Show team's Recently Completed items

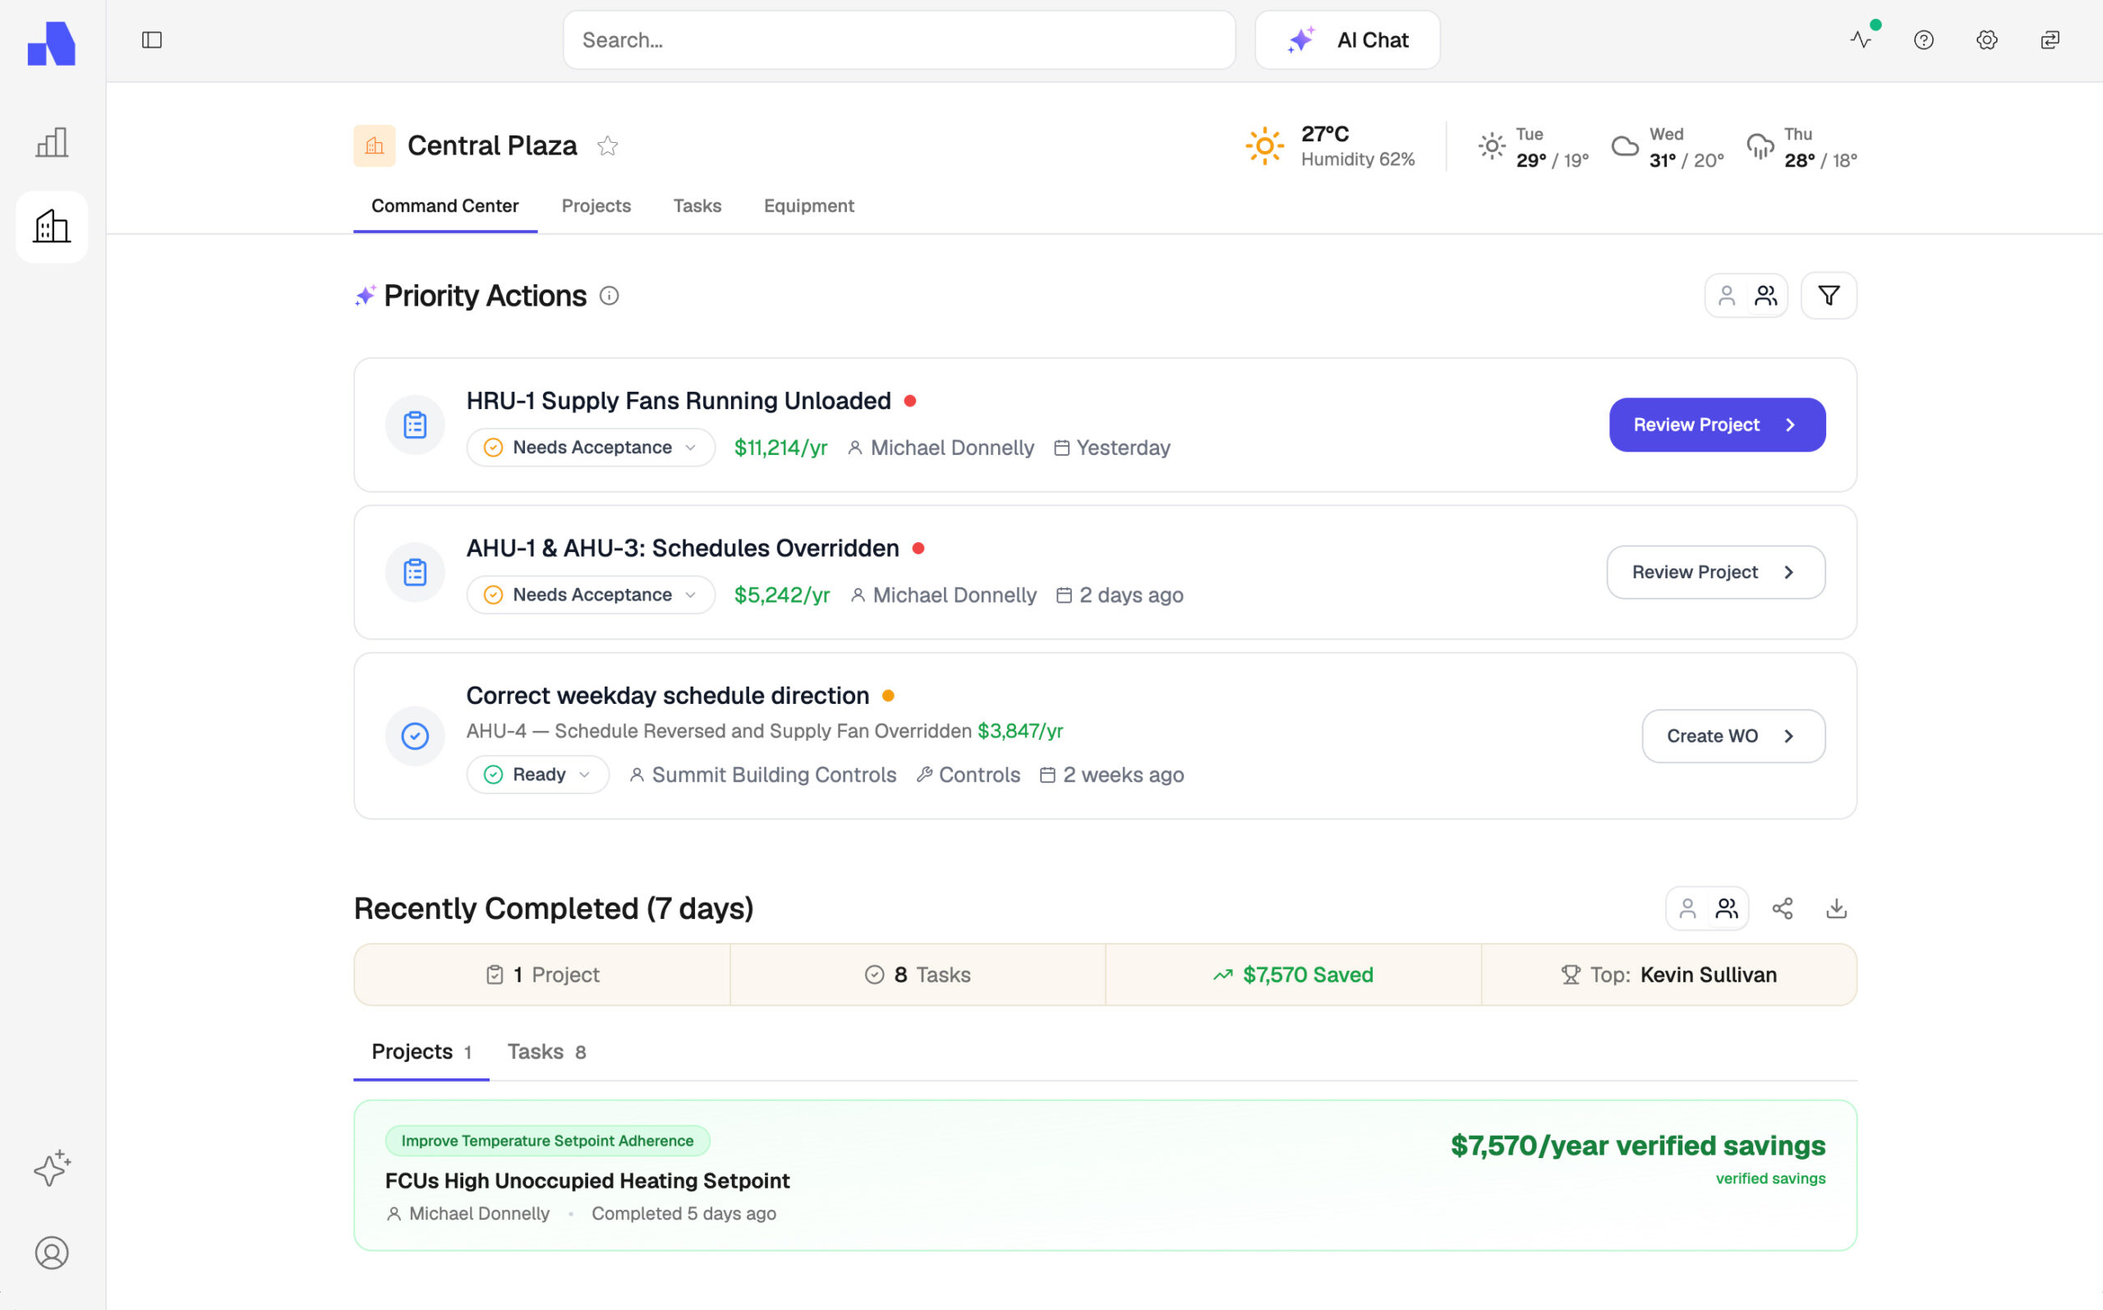[1727, 908]
